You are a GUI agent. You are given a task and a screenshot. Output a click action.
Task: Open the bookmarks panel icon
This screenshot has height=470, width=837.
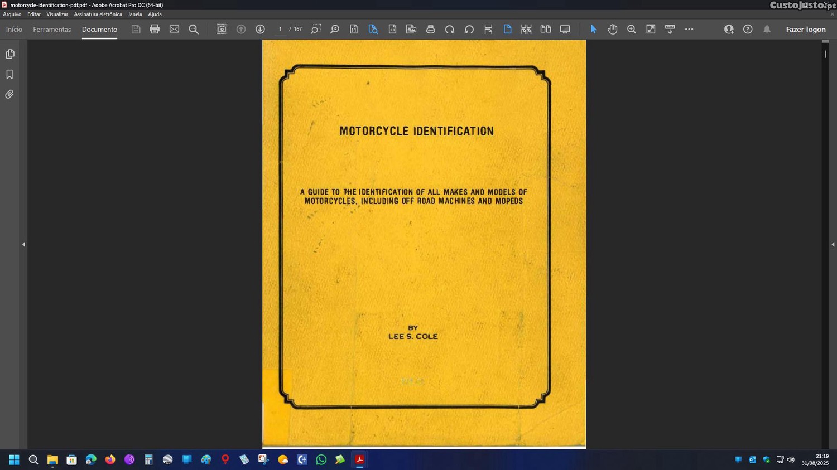pyautogui.click(x=9, y=74)
